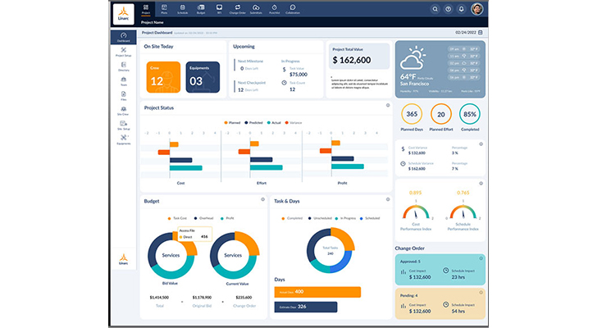
Task: Open the user profile avatar
Action: (477, 9)
